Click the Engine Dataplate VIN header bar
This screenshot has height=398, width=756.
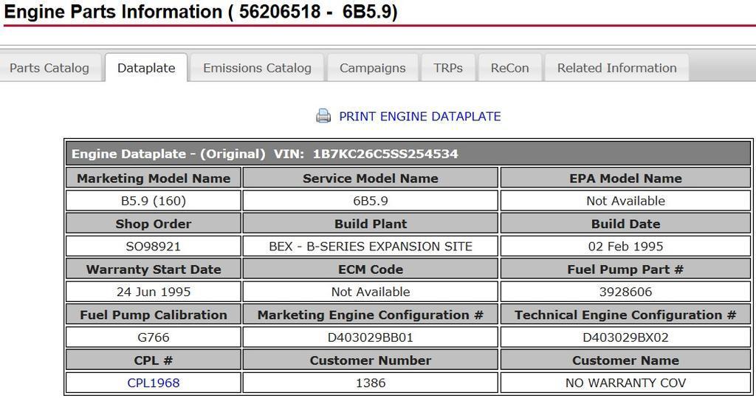click(x=408, y=154)
